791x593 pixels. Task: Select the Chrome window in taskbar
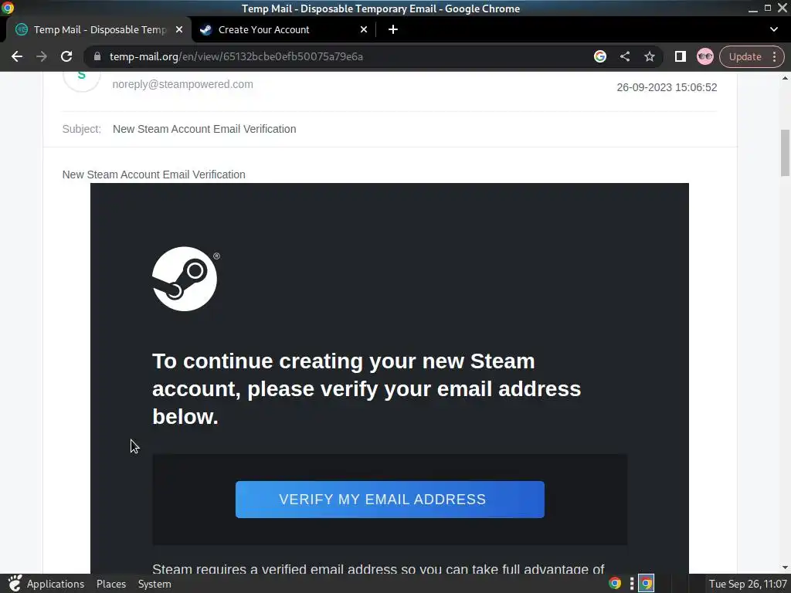coord(647,584)
